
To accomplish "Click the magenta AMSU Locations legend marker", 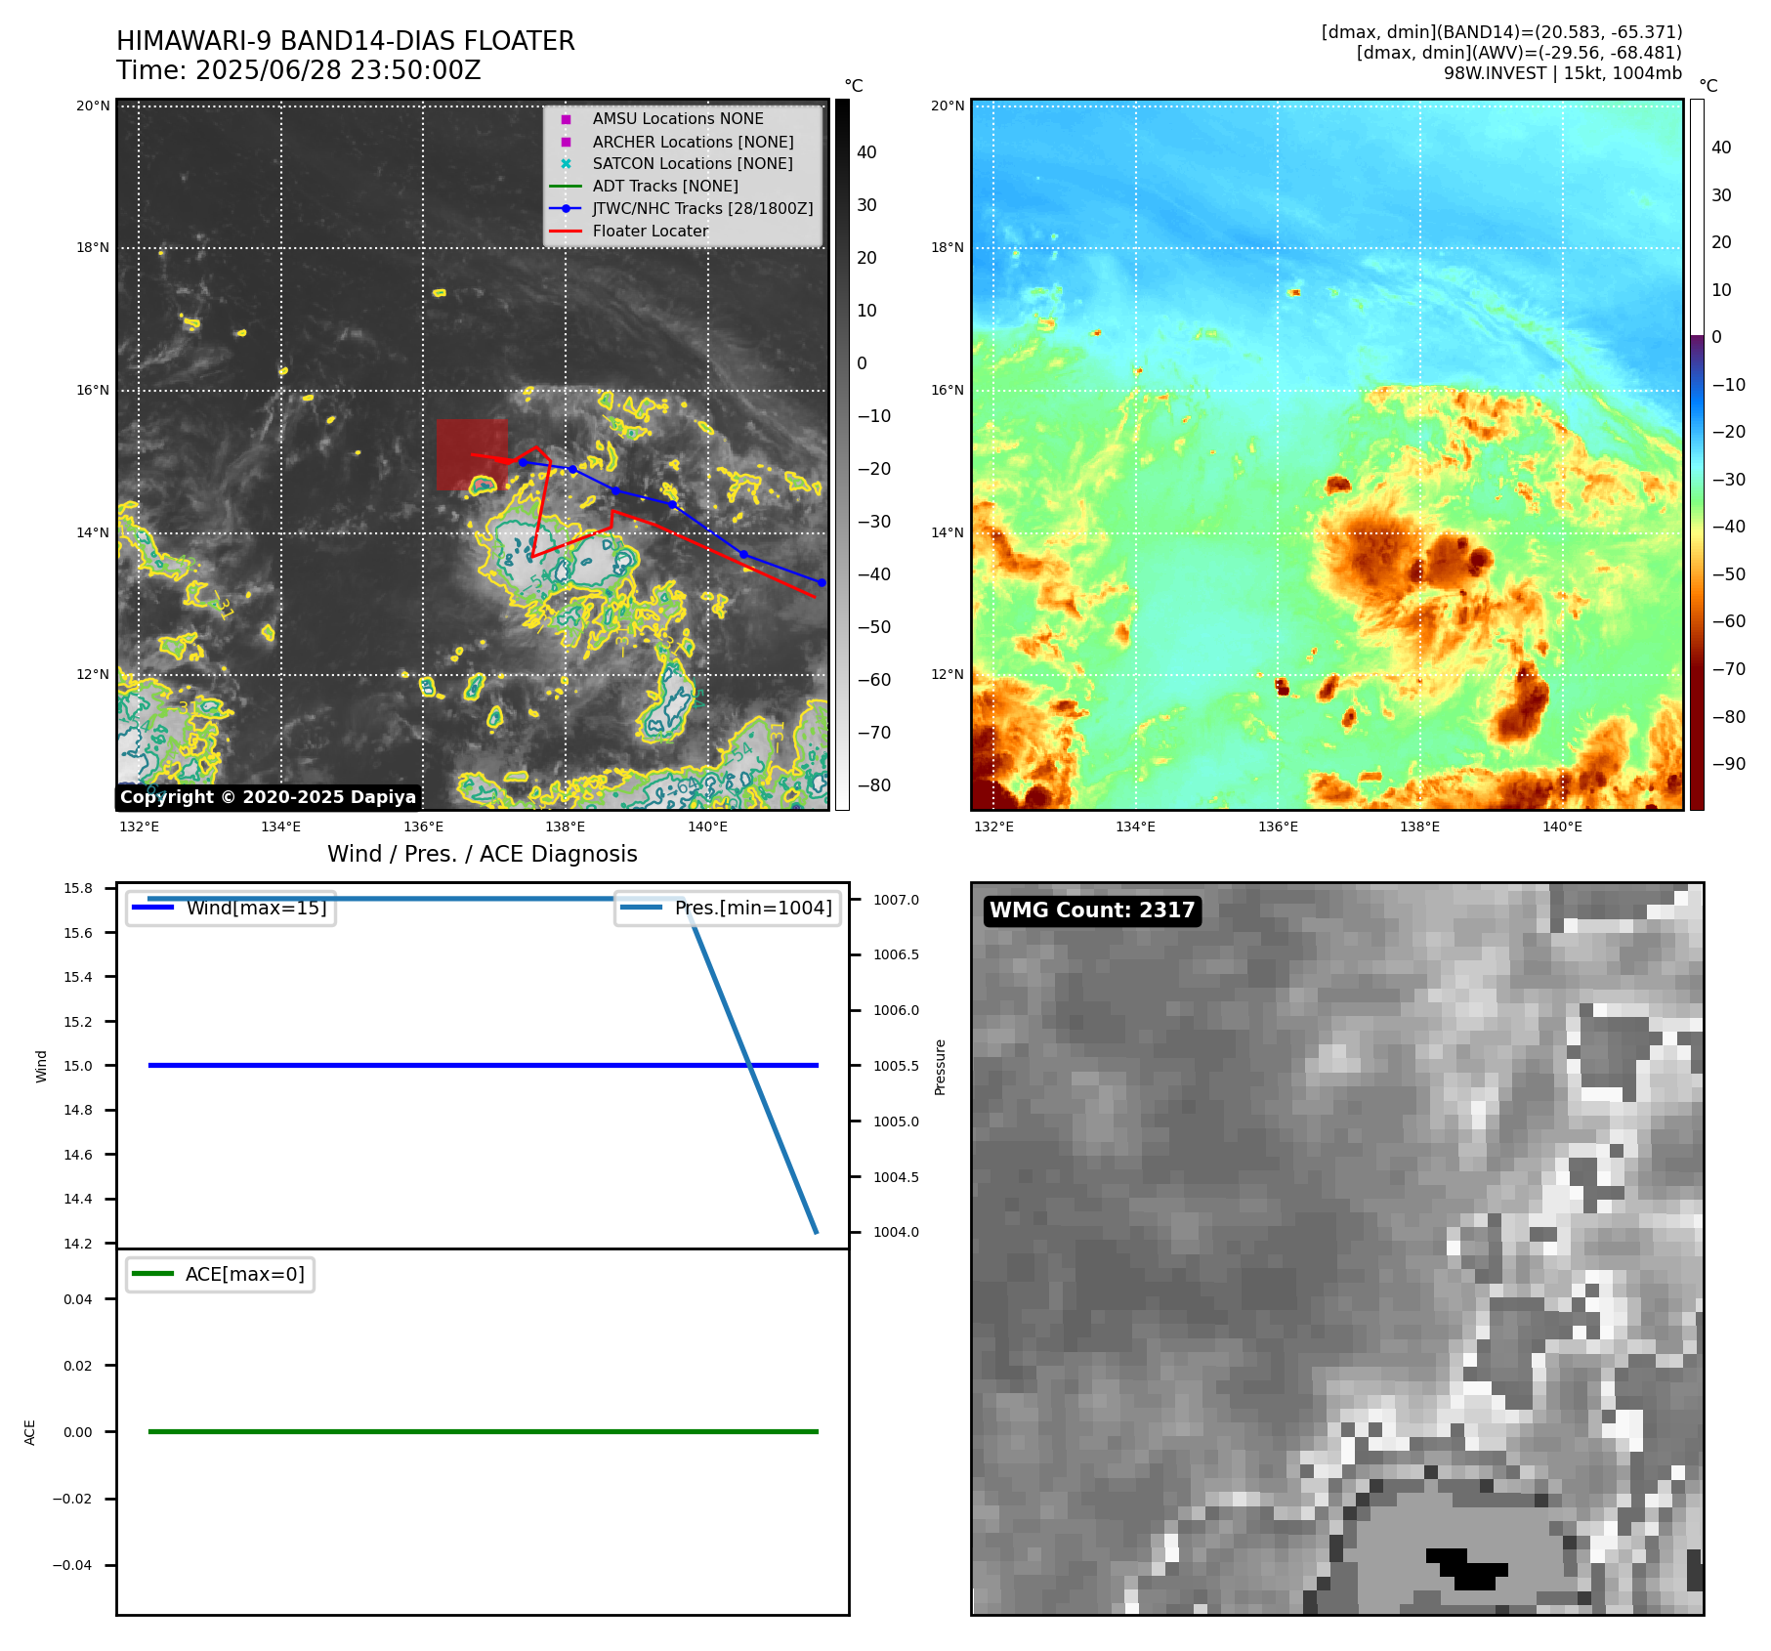I will tap(566, 119).
